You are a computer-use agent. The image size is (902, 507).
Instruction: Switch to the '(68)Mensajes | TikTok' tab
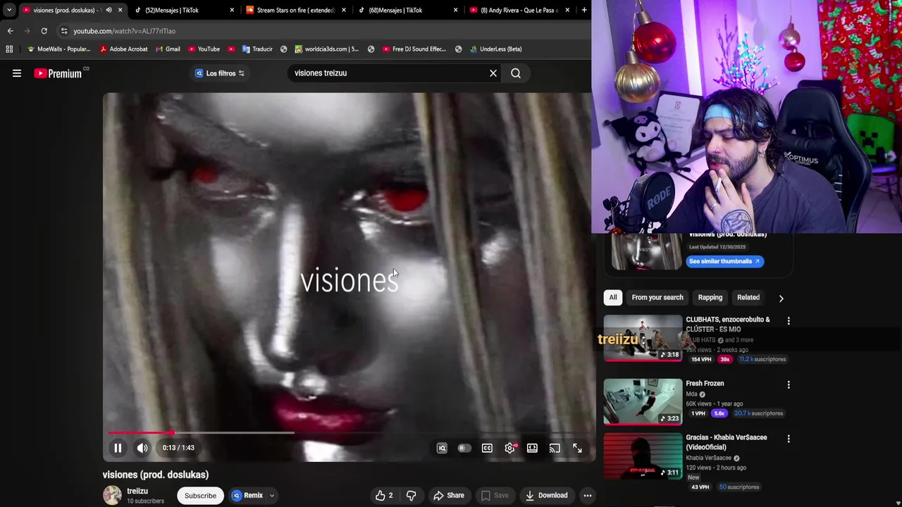[407, 10]
